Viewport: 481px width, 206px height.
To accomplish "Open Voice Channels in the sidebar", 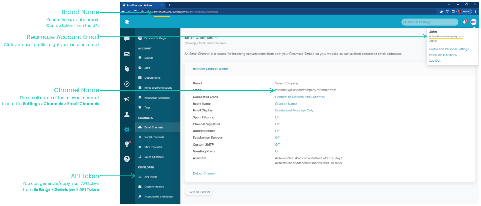I will 154,157.
